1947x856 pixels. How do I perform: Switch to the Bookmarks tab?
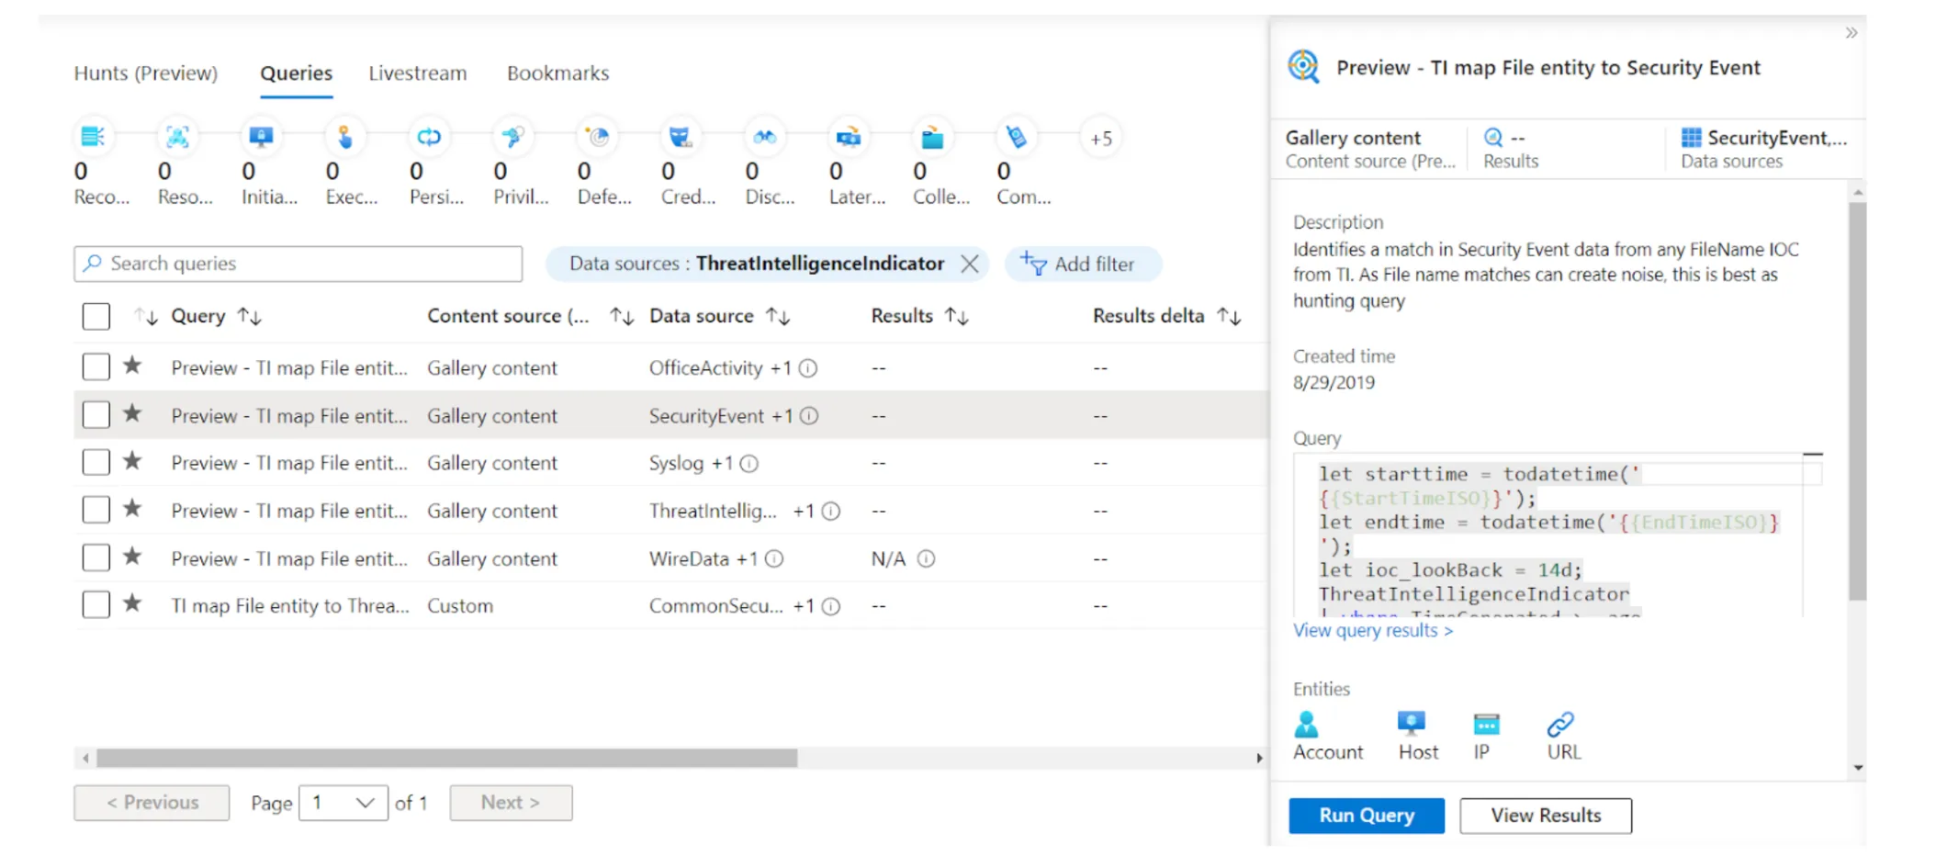556,73
